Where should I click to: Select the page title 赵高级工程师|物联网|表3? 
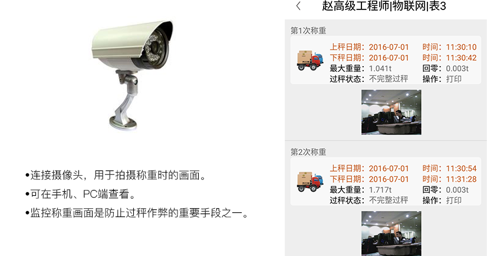pos(384,6)
